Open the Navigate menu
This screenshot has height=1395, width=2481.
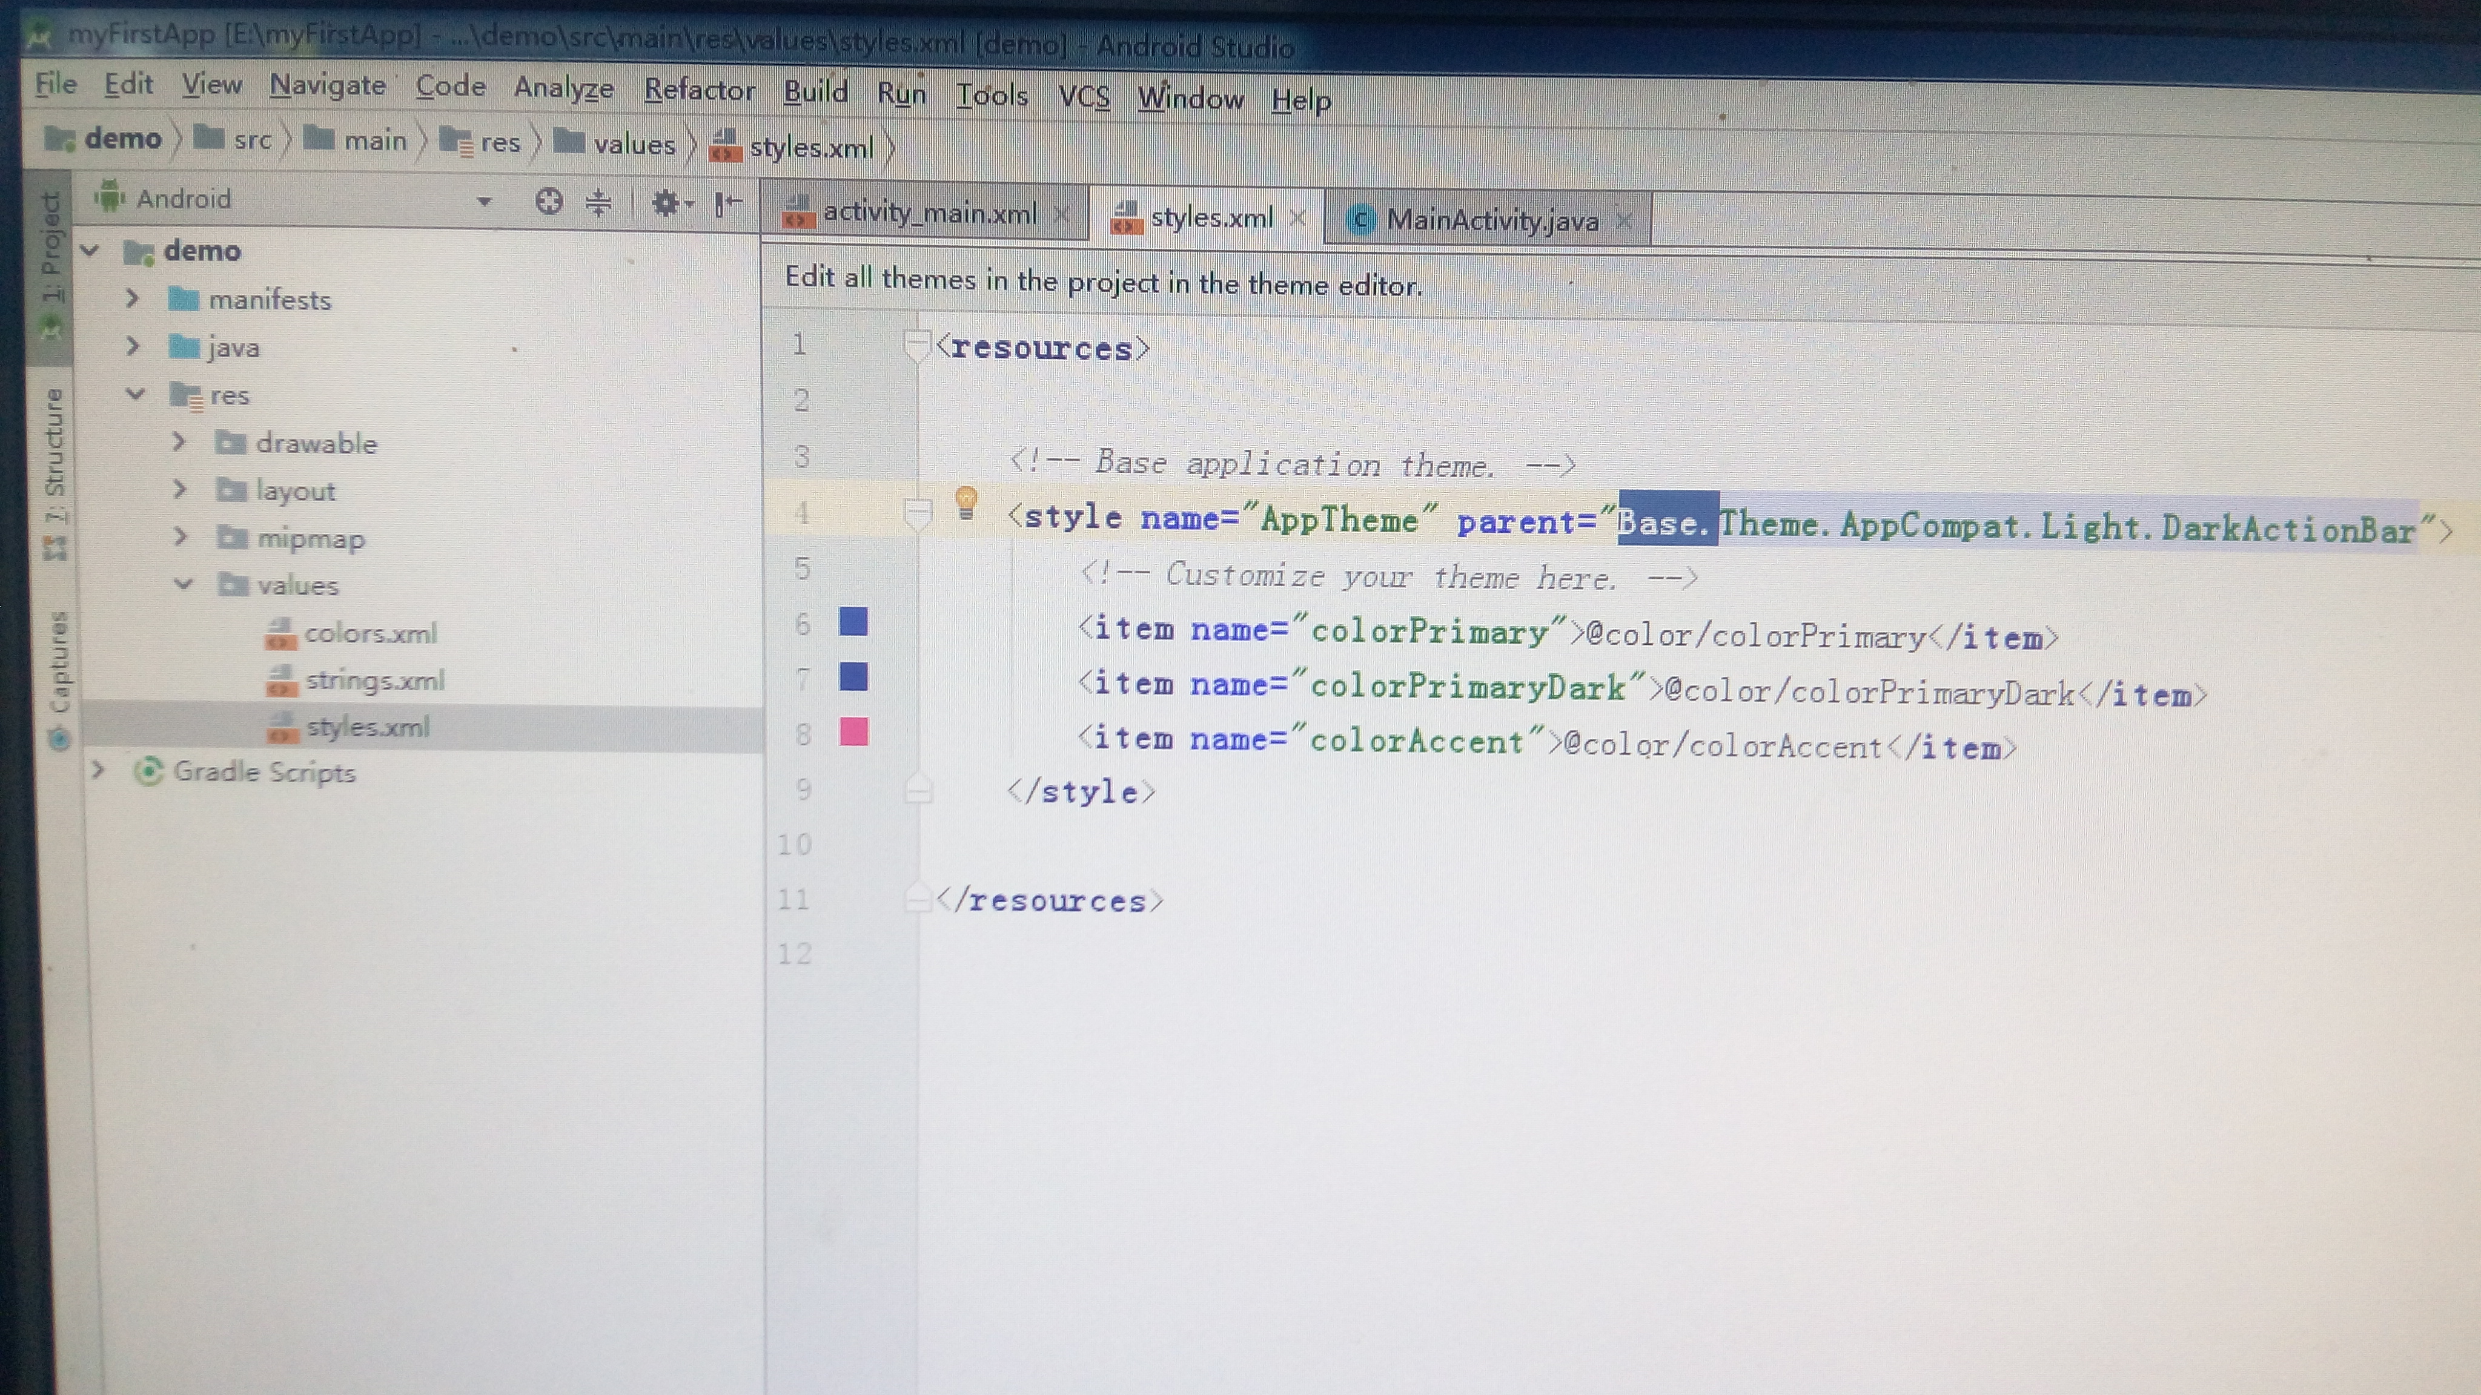(x=328, y=87)
